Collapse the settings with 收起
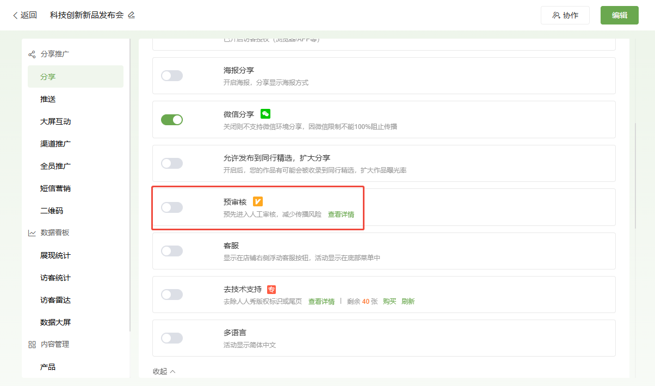Screen dimensions: 655x386 [x=164, y=371]
